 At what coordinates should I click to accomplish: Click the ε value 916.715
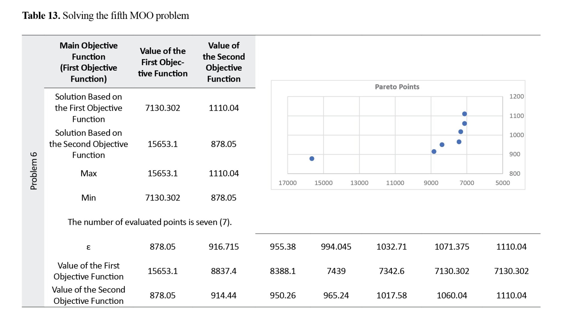[224, 247]
